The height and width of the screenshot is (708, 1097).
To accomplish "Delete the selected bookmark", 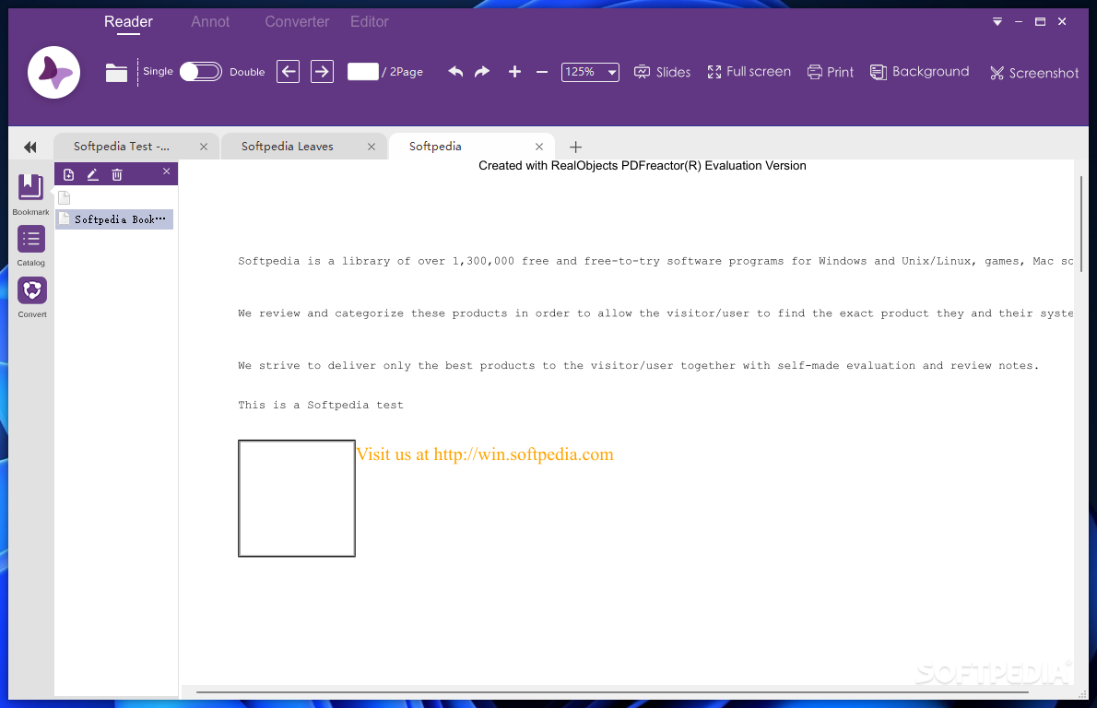I will click(117, 175).
